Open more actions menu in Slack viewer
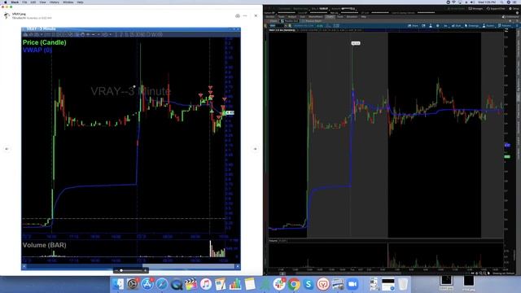The image size is (521, 293). (245, 15)
